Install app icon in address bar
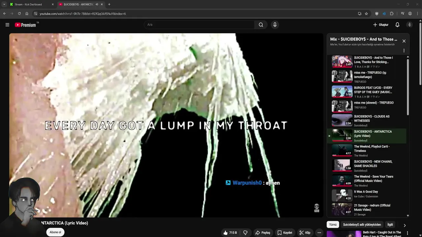The image size is (422, 237). point(359,13)
